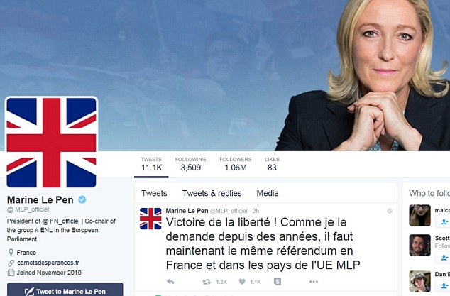Switch to Tweets & replies tab

point(212,193)
